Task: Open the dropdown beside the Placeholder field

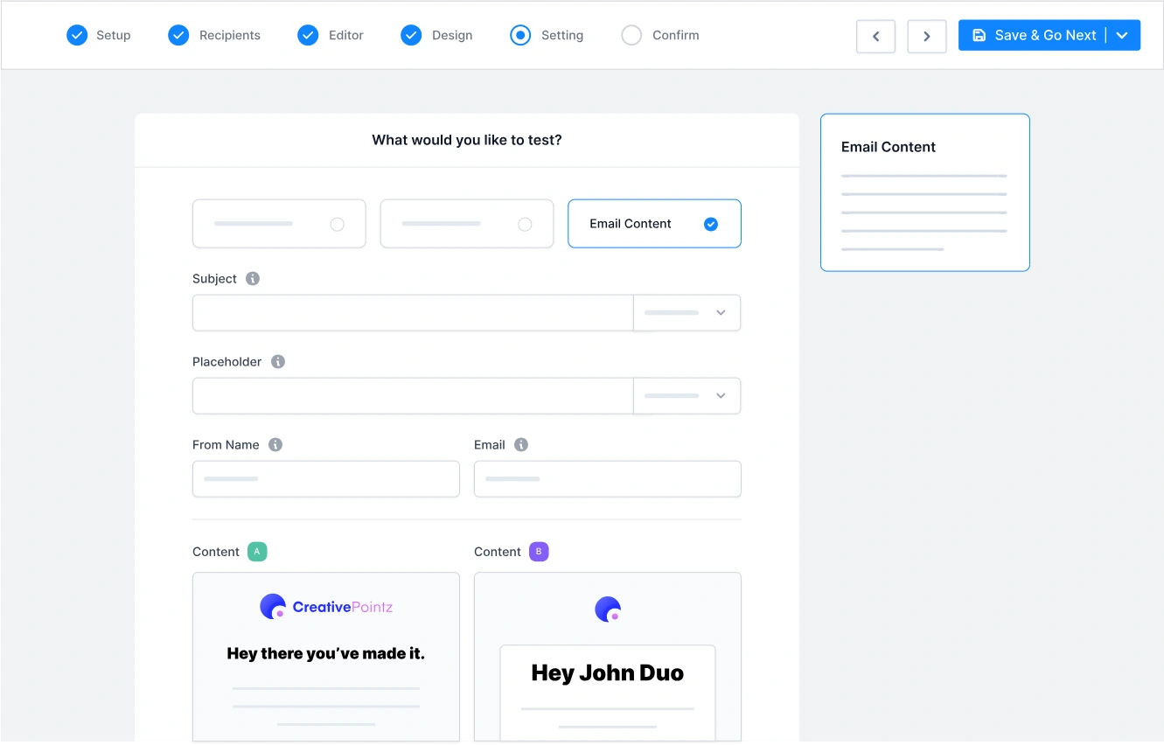Action: tap(687, 396)
